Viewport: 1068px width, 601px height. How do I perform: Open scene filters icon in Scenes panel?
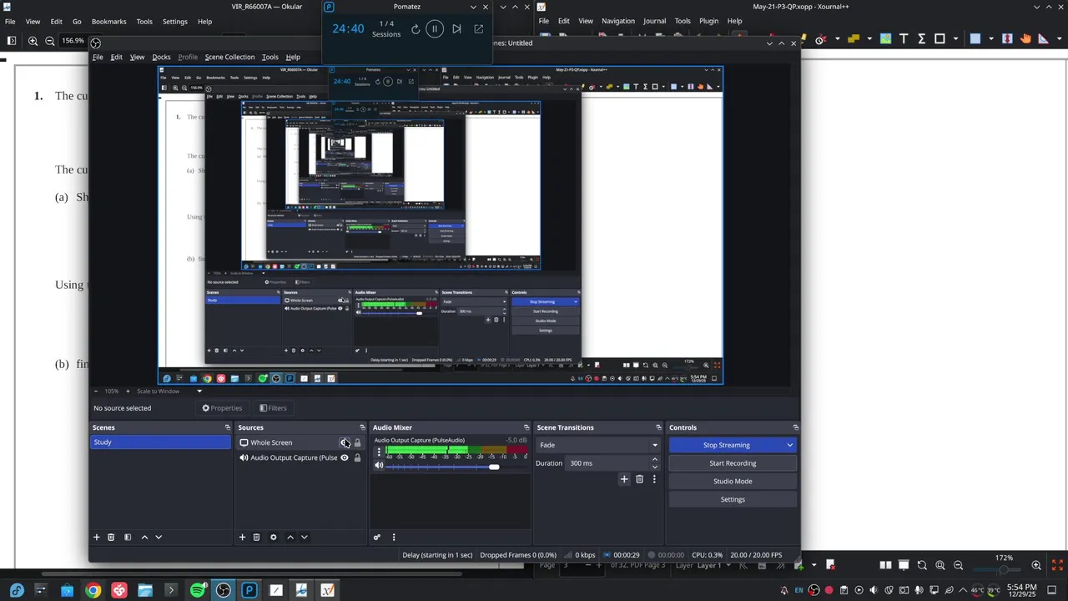[x=128, y=538]
